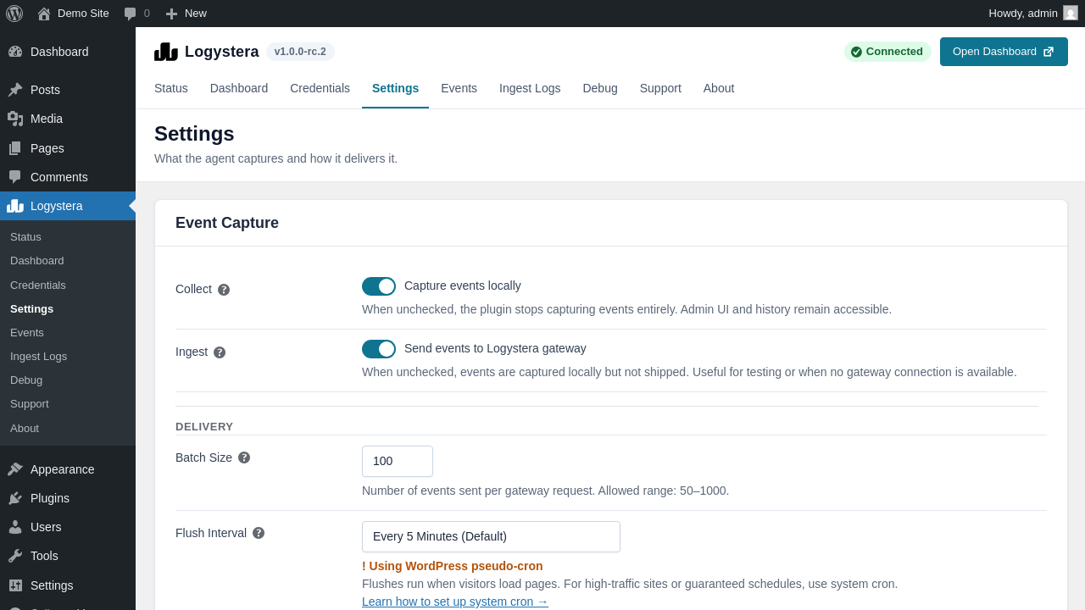Toggle Send events to Logystera gateway switch
Screen dimensions: 1085x610
(379, 349)
